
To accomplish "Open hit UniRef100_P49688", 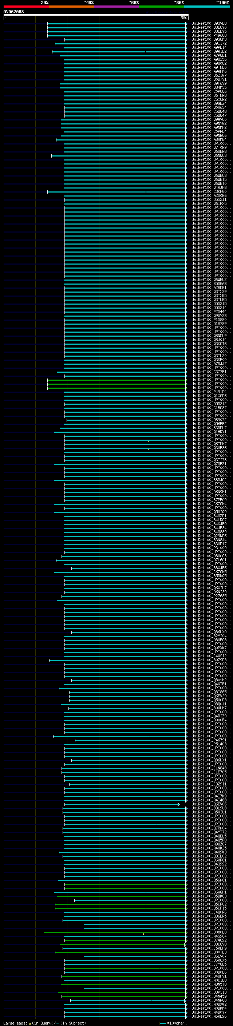I will coord(209,35).
